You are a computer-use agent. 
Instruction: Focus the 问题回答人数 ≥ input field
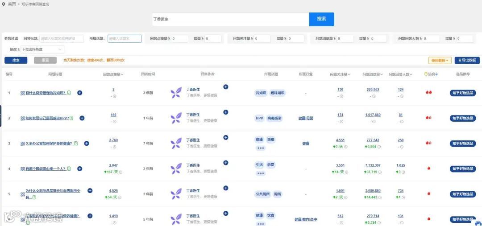[431, 39]
